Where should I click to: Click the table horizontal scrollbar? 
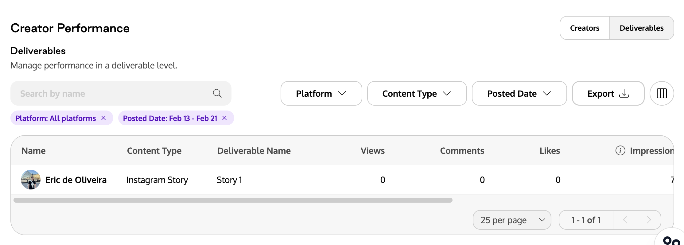[233, 200]
